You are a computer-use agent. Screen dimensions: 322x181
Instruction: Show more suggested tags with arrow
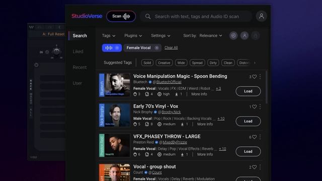point(255,63)
